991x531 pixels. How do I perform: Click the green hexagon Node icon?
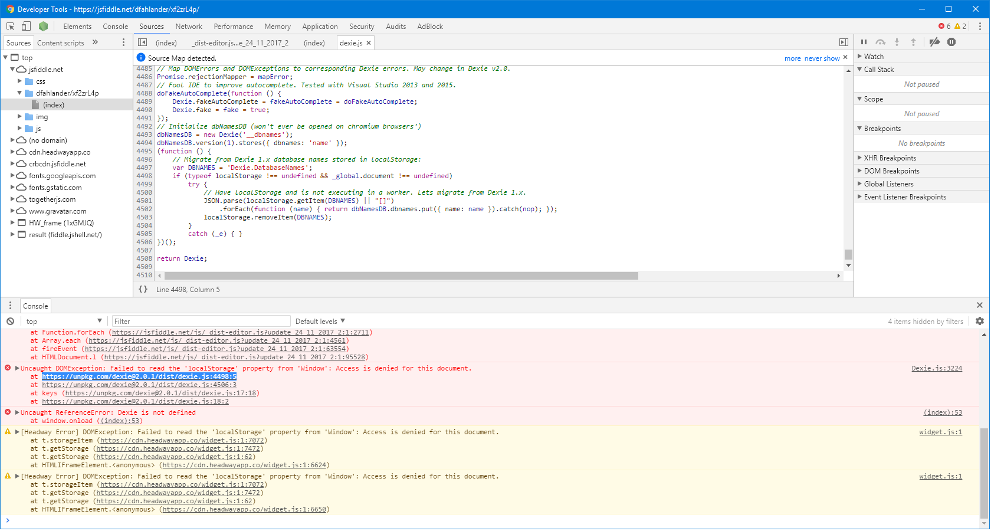point(43,26)
